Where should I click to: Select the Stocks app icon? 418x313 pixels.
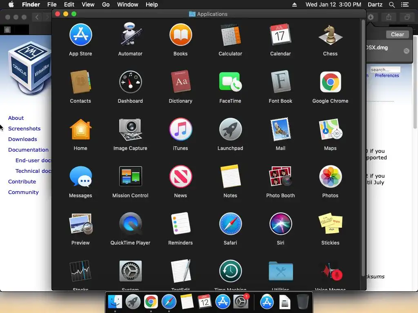80,271
